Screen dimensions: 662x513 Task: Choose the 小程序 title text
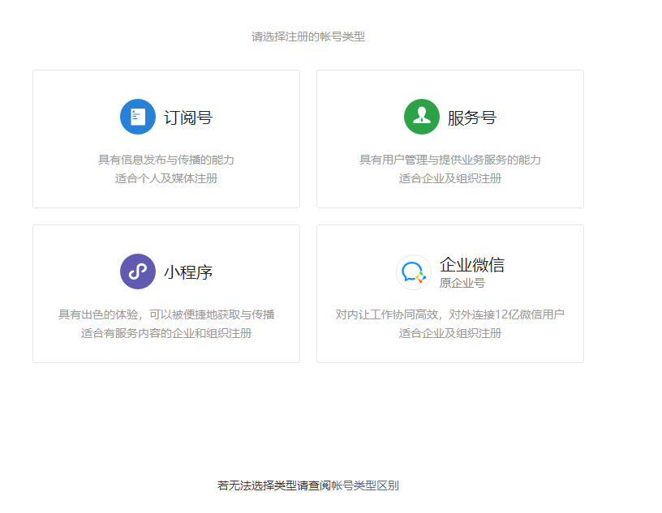(188, 272)
